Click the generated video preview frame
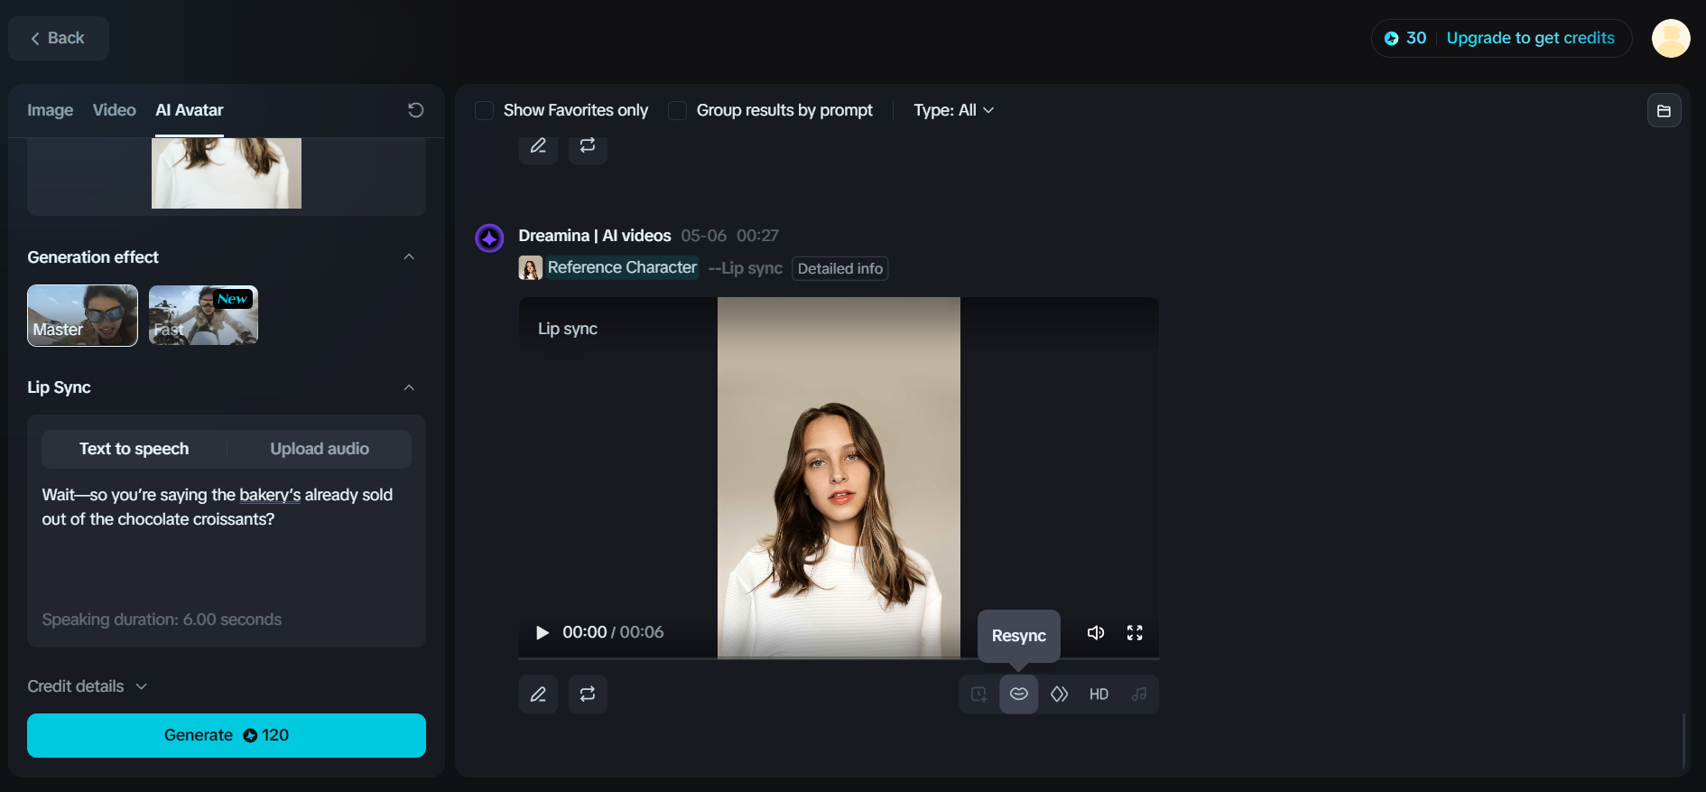This screenshot has width=1706, height=792. pyautogui.click(x=839, y=478)
